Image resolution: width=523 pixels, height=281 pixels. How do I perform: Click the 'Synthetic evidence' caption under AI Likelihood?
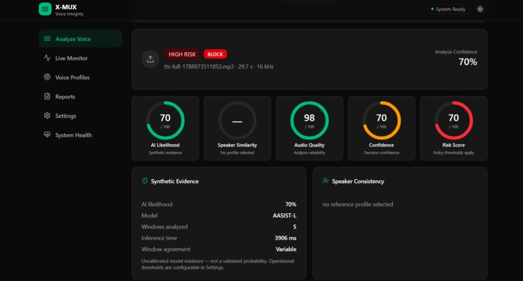click(165, 153)
